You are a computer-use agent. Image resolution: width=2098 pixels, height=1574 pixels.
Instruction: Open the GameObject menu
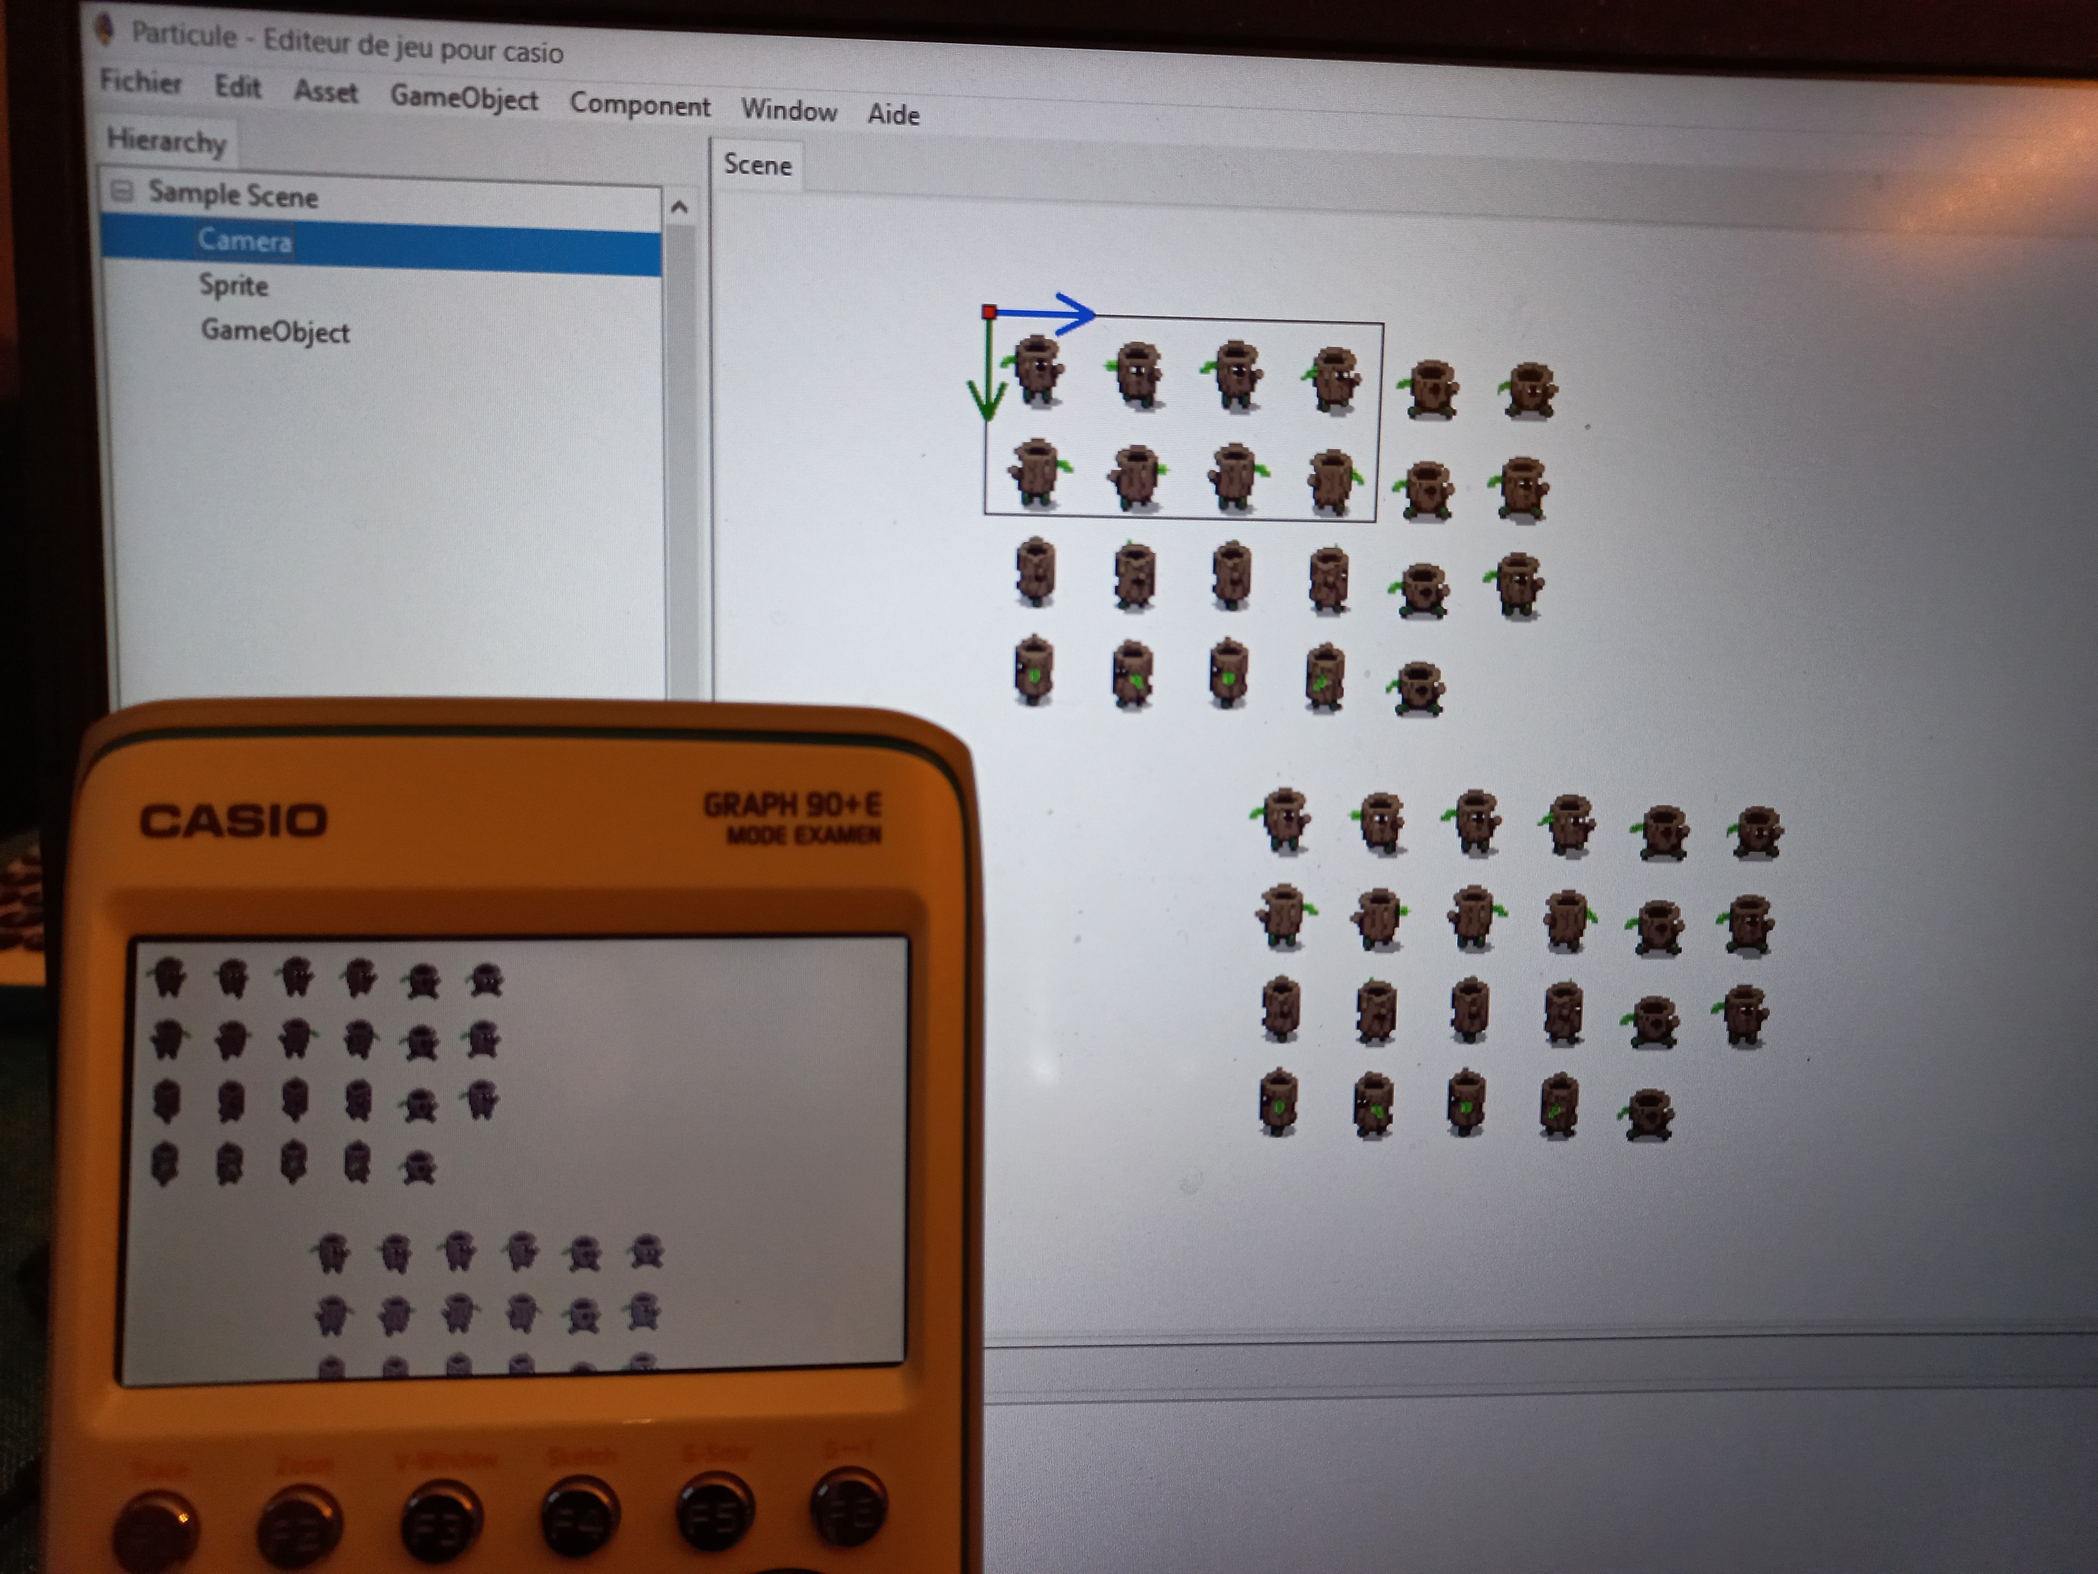[464, 98]
